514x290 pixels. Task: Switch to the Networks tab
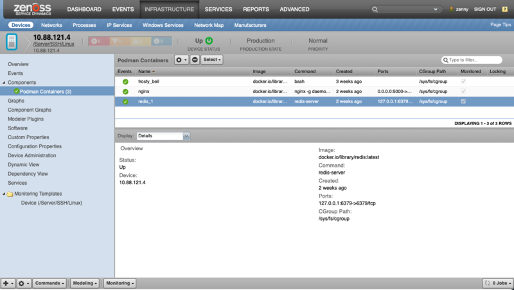[x=51, y=25]
